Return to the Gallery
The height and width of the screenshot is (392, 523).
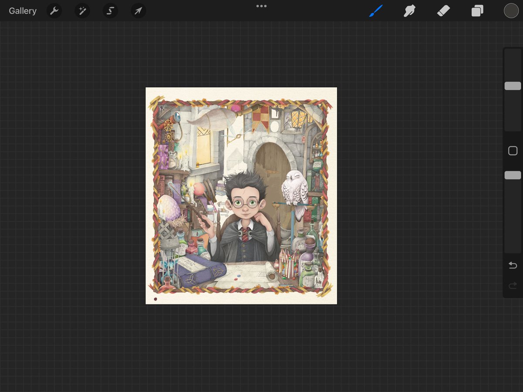point(23,11)
